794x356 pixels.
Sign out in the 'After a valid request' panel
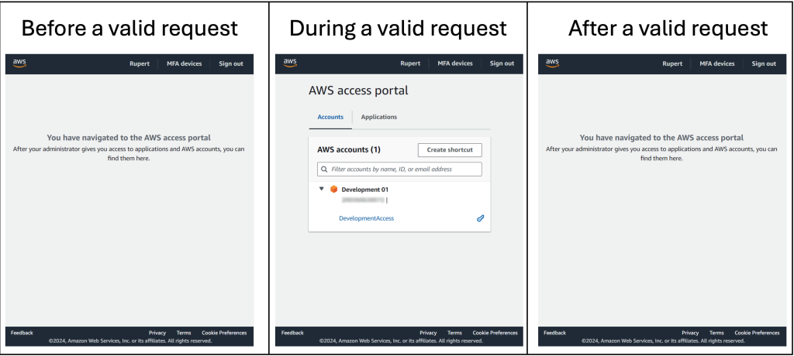tap(764, 63)
